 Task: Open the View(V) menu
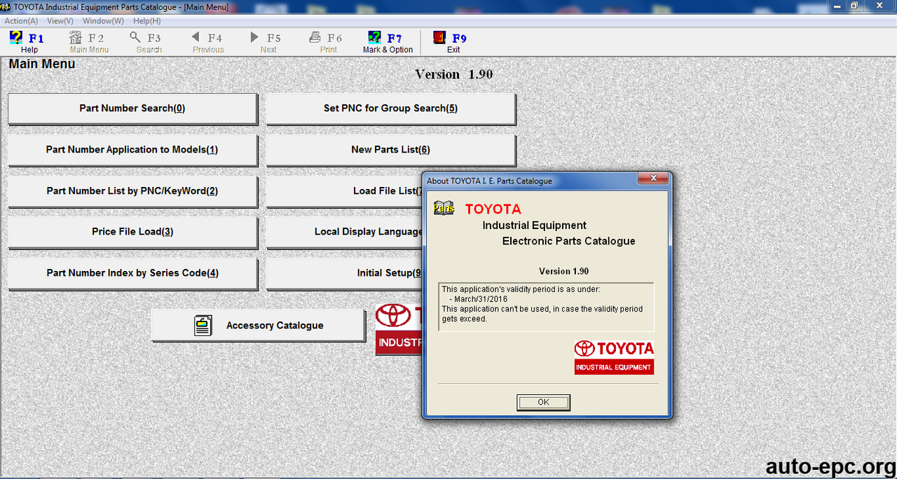(60, 21)
